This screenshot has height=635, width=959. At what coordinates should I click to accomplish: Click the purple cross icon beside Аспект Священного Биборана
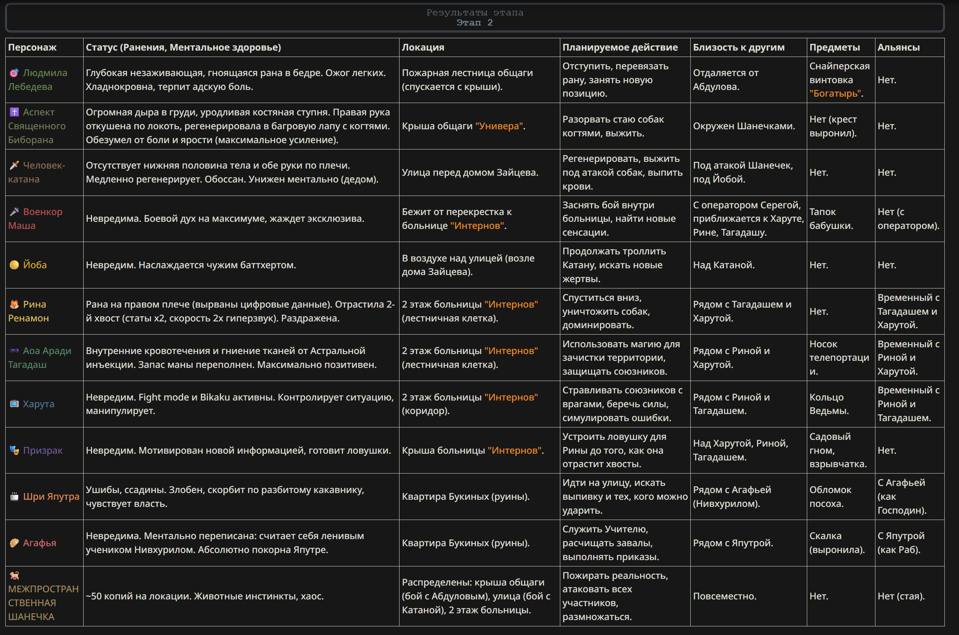14,112
